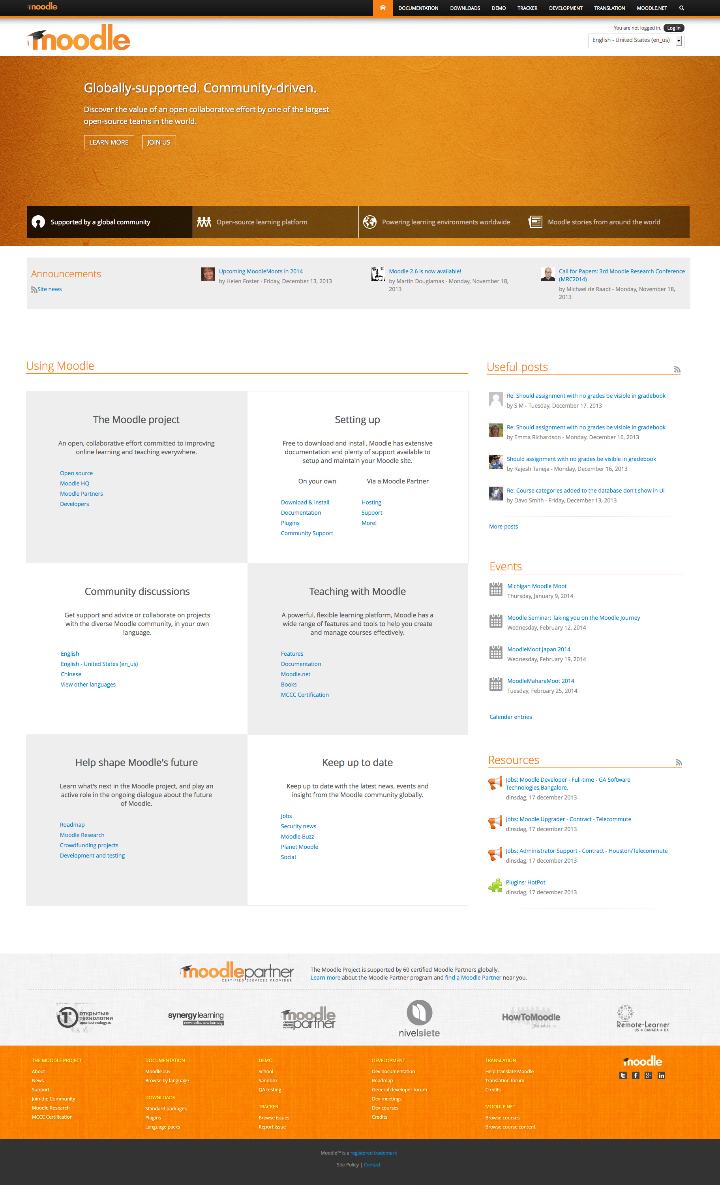
Task: Click calendar icon beside MoodleMaharaMoot 2014
Action: point(495,684)
